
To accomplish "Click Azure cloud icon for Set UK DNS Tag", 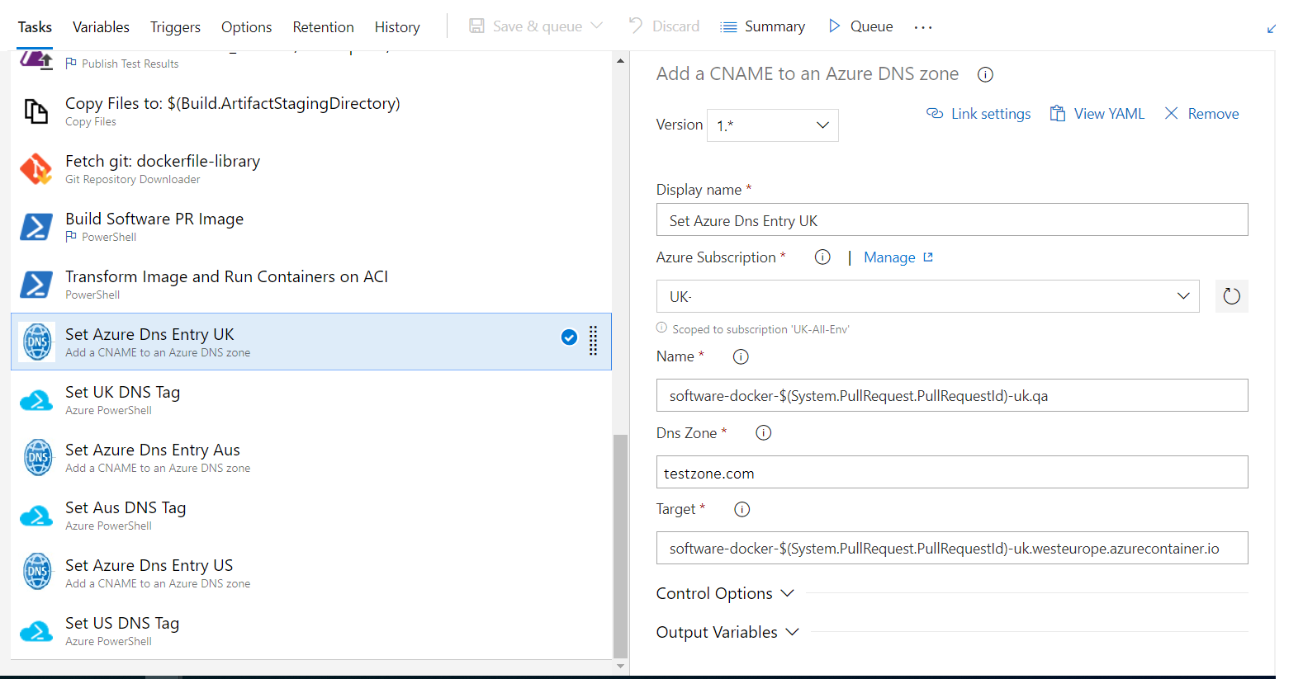I will pos(36,400).
